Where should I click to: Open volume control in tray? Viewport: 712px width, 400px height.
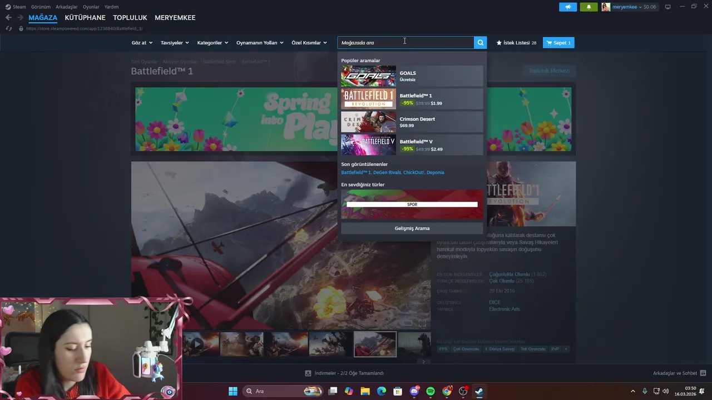[666, 391]
